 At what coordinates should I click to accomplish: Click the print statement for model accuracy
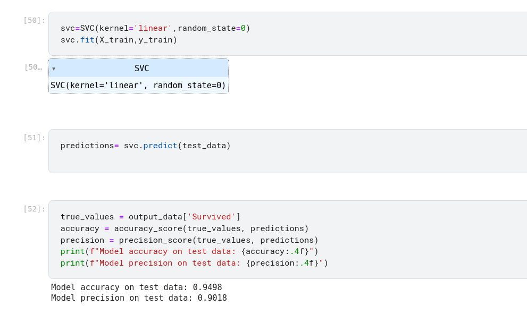click(189, 251)
